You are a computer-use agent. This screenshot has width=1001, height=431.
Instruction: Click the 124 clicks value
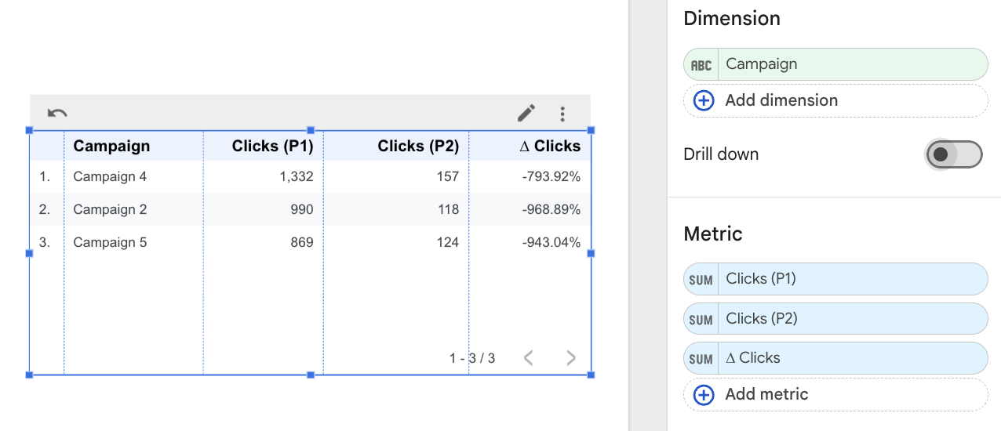tap(448, 242)
